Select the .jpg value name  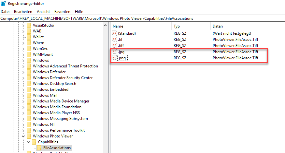click(121, 52)
